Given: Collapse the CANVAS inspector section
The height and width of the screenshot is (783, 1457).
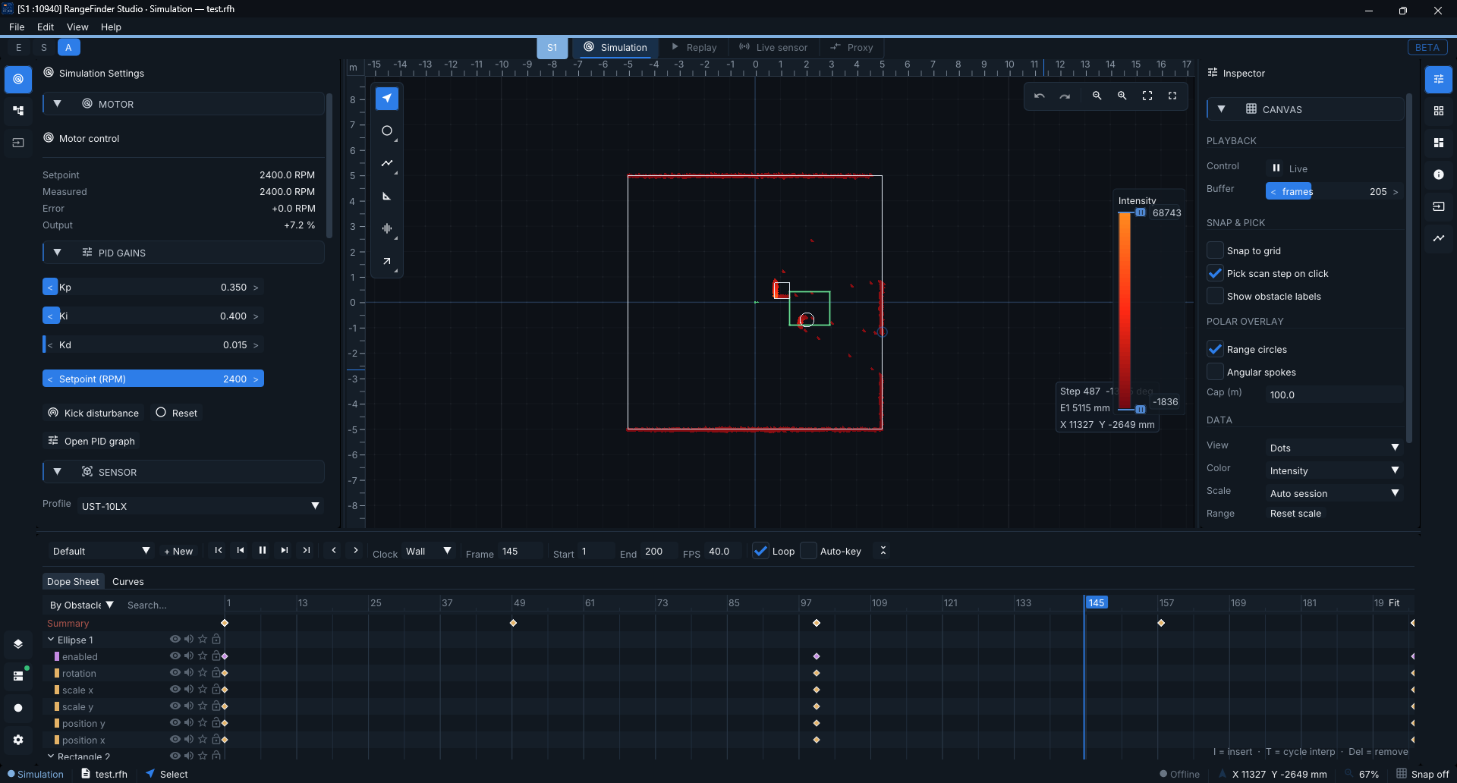Looking at the screenshot, I should click(x=1221, y=109).
